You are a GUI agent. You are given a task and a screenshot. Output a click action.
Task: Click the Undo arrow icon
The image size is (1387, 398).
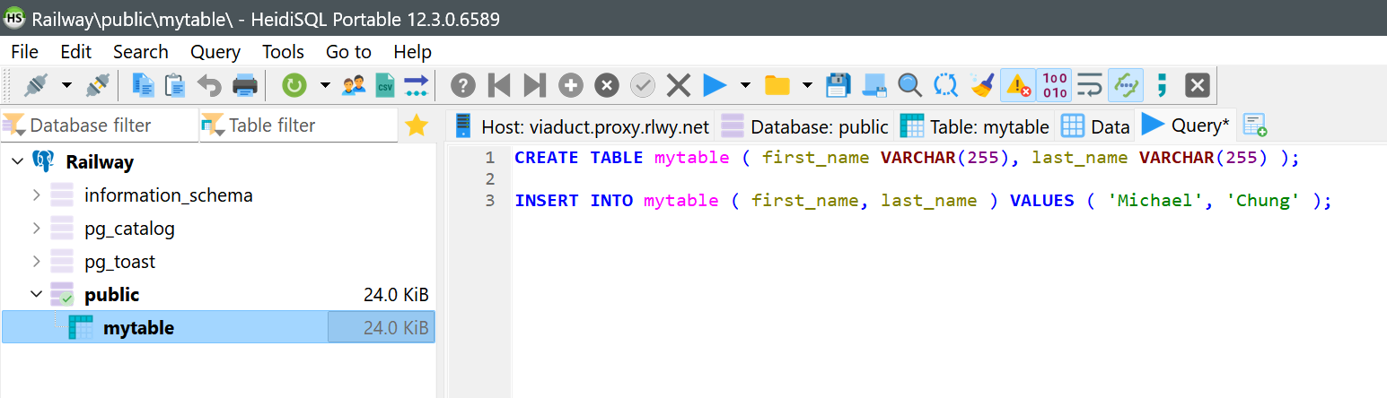(209, 85)
